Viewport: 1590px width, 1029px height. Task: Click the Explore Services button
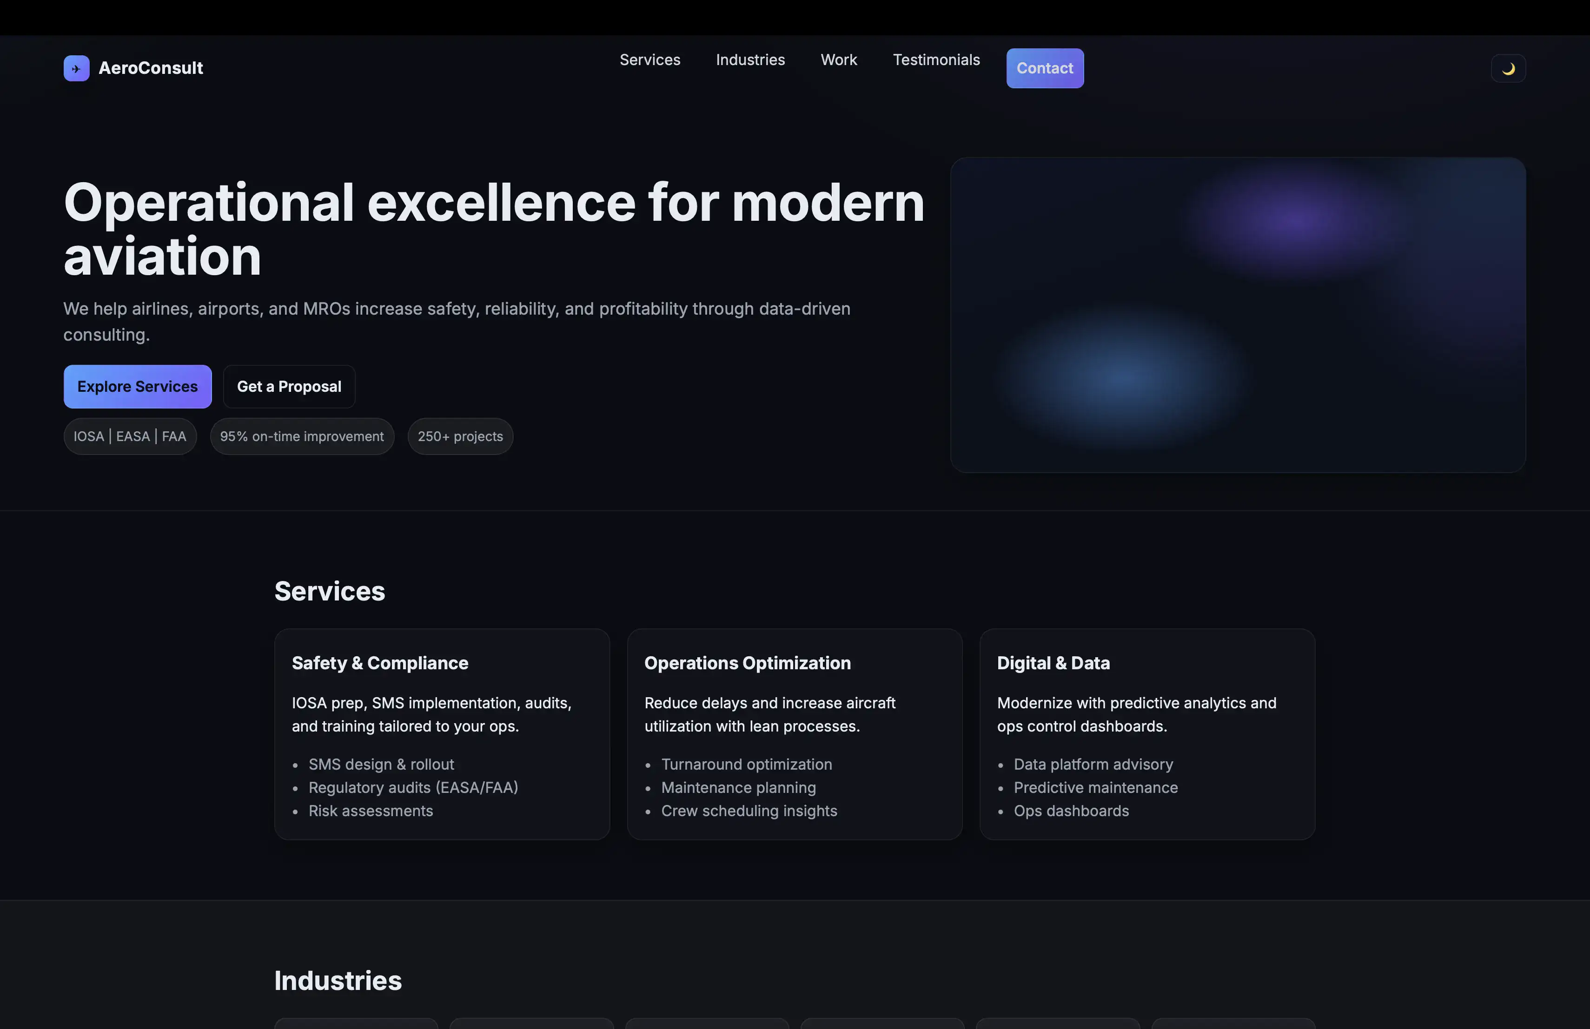point(138,386)
